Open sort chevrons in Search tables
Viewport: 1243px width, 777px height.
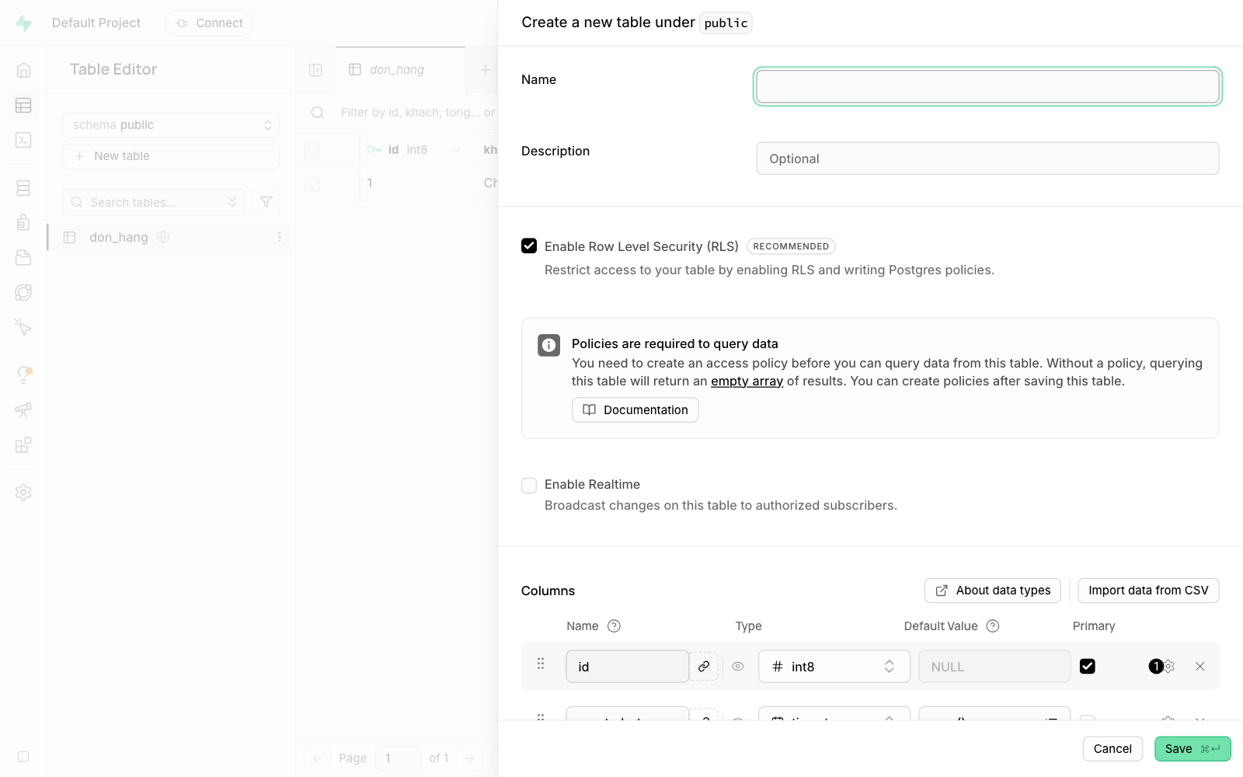click(x=232, y=202)
